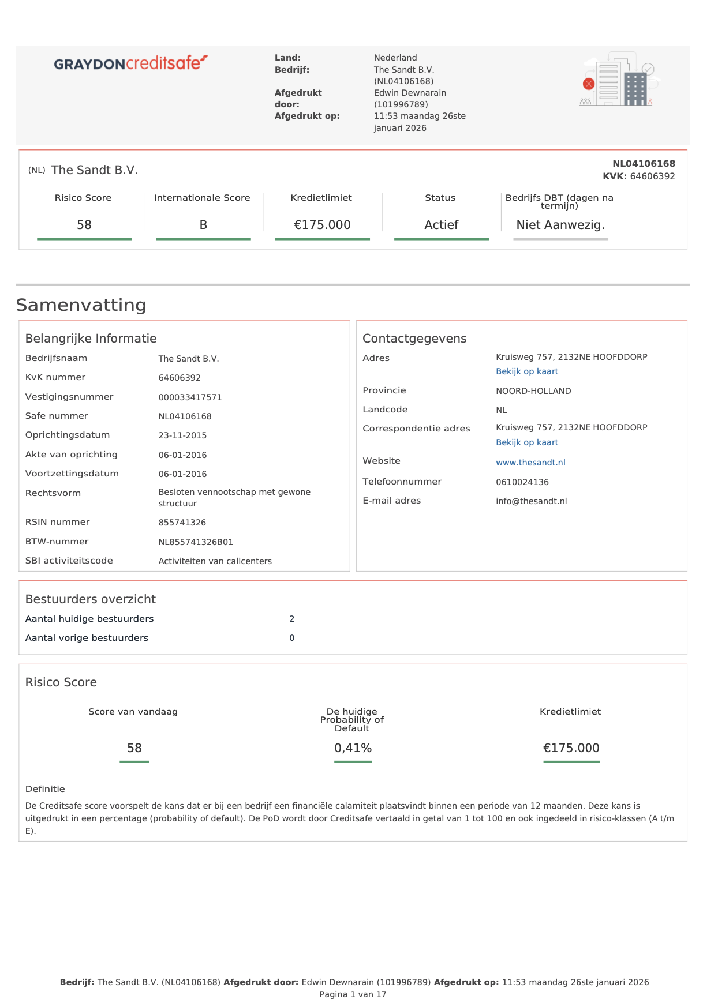Screen dimensions: 703x999
Task: Click Oprichtingsdatum value 23-11-2015
Action: pos(182,435)
